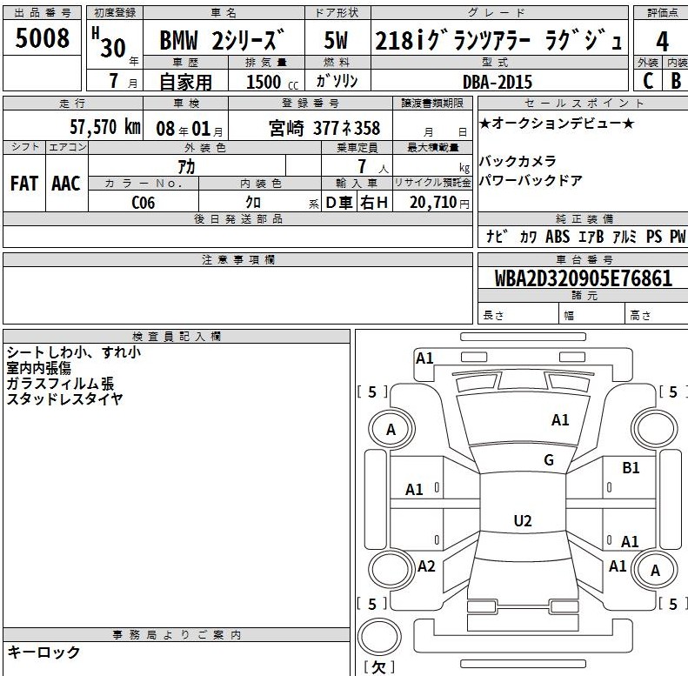
Task: Select the 後日発送部品 header
Action: (x=237, y=219)
